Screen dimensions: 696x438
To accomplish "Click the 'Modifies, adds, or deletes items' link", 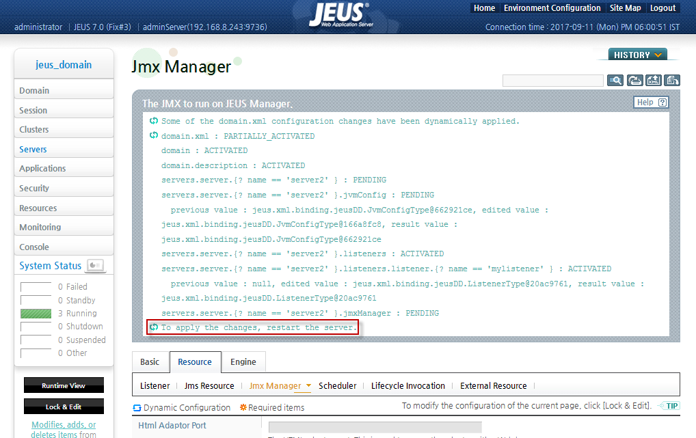I will tap(64, 429).
